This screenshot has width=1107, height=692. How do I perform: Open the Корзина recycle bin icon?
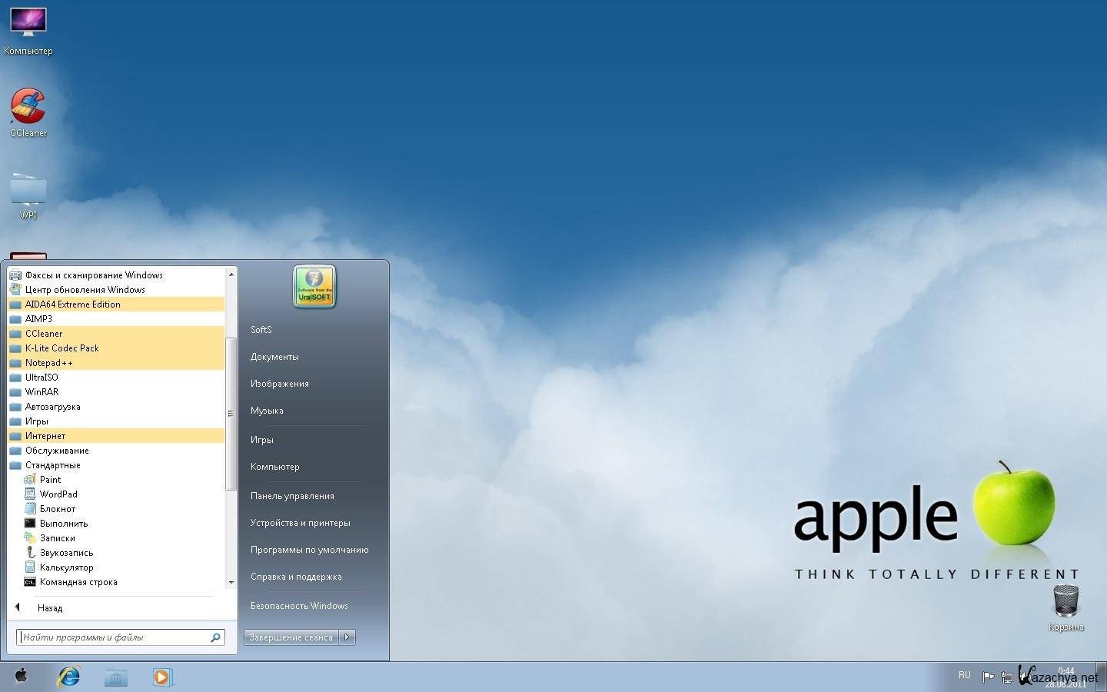tap(1066, 607)
